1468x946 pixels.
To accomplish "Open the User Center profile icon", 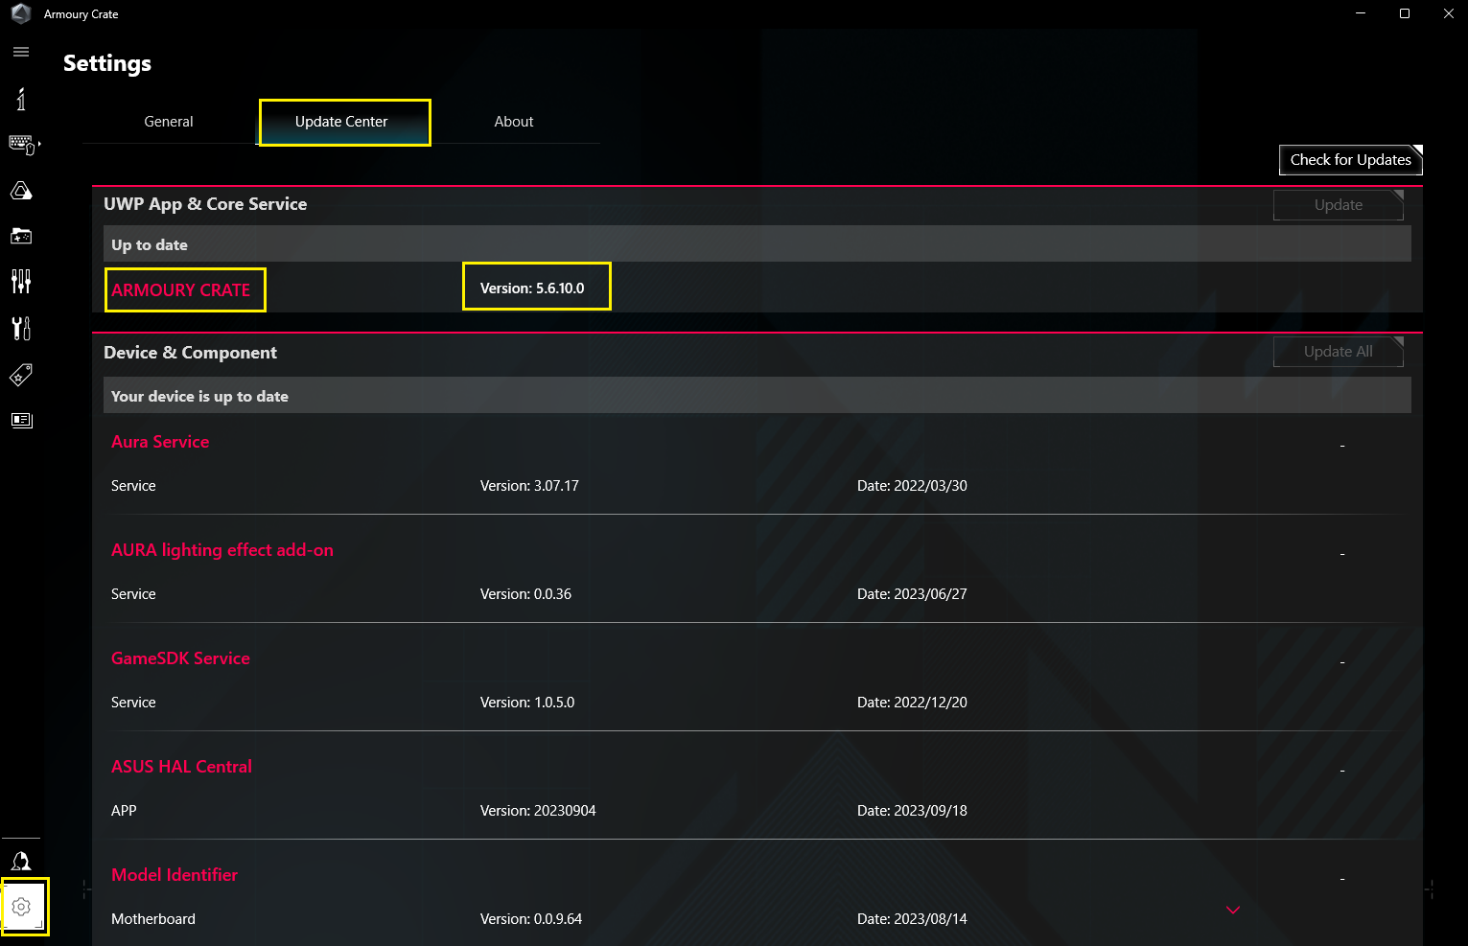I will [21, 861].
